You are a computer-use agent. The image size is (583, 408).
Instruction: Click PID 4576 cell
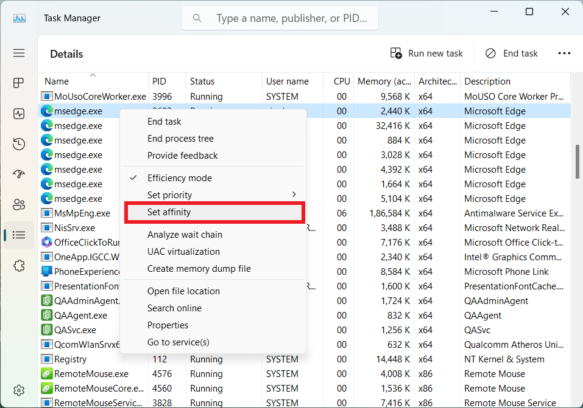pos(161,373)
